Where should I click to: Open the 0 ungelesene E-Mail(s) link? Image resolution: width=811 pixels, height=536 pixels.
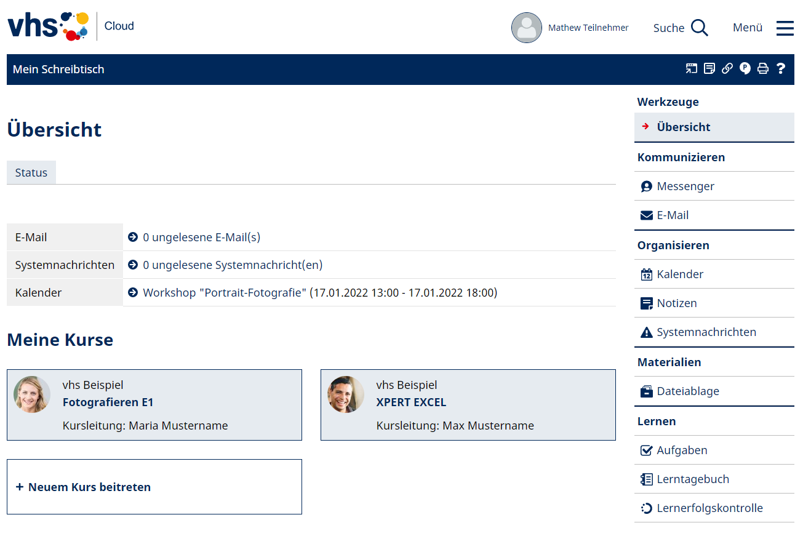click(x=201, y=237)
